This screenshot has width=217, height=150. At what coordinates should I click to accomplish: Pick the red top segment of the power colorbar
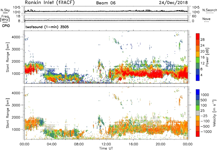click(198, 36)
